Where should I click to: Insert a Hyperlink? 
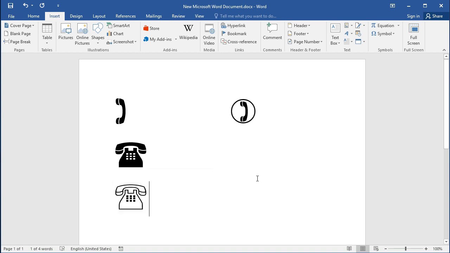coord(233,26)
